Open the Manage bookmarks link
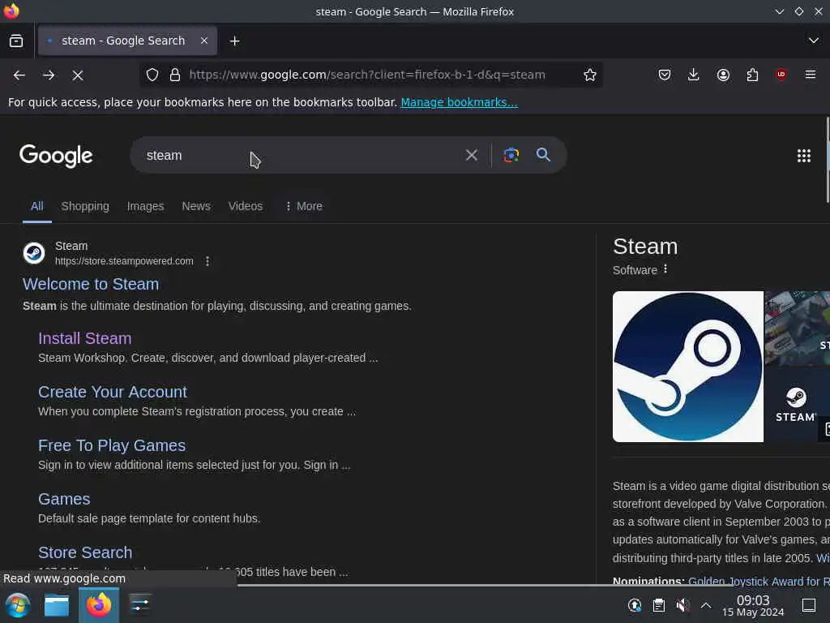The image size is (830, 623). (x=459, y=102)
